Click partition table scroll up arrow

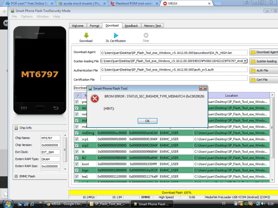click(x=272, y=95)
